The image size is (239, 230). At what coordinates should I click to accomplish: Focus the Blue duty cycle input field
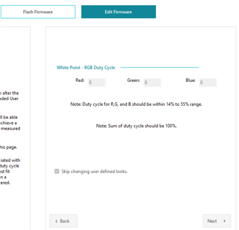coord(208,82)
